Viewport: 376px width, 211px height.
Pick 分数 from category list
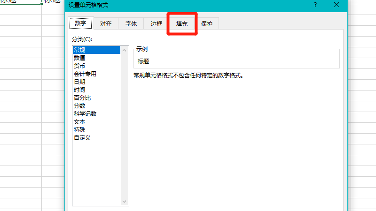click(96, 106)
